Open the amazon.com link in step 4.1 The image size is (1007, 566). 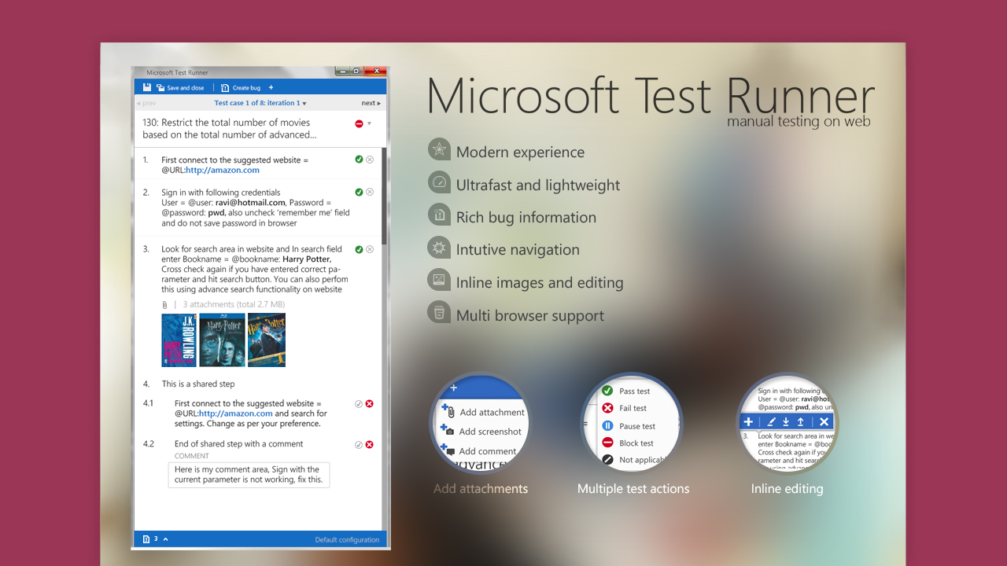[236, 413]
